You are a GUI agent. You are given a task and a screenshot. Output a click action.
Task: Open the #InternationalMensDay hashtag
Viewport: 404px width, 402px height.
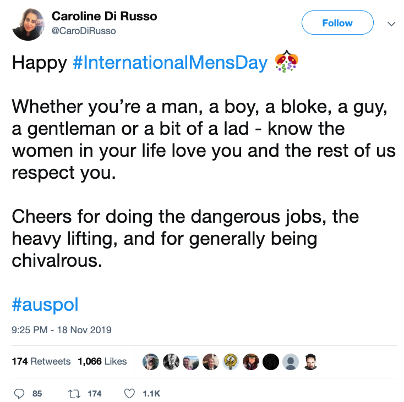pos(170,63)
